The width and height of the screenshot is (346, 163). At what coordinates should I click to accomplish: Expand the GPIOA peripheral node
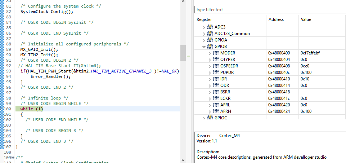(x=204, y=40)
